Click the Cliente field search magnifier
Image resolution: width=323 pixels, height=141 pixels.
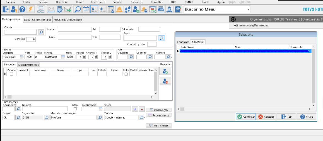(41, 32)
